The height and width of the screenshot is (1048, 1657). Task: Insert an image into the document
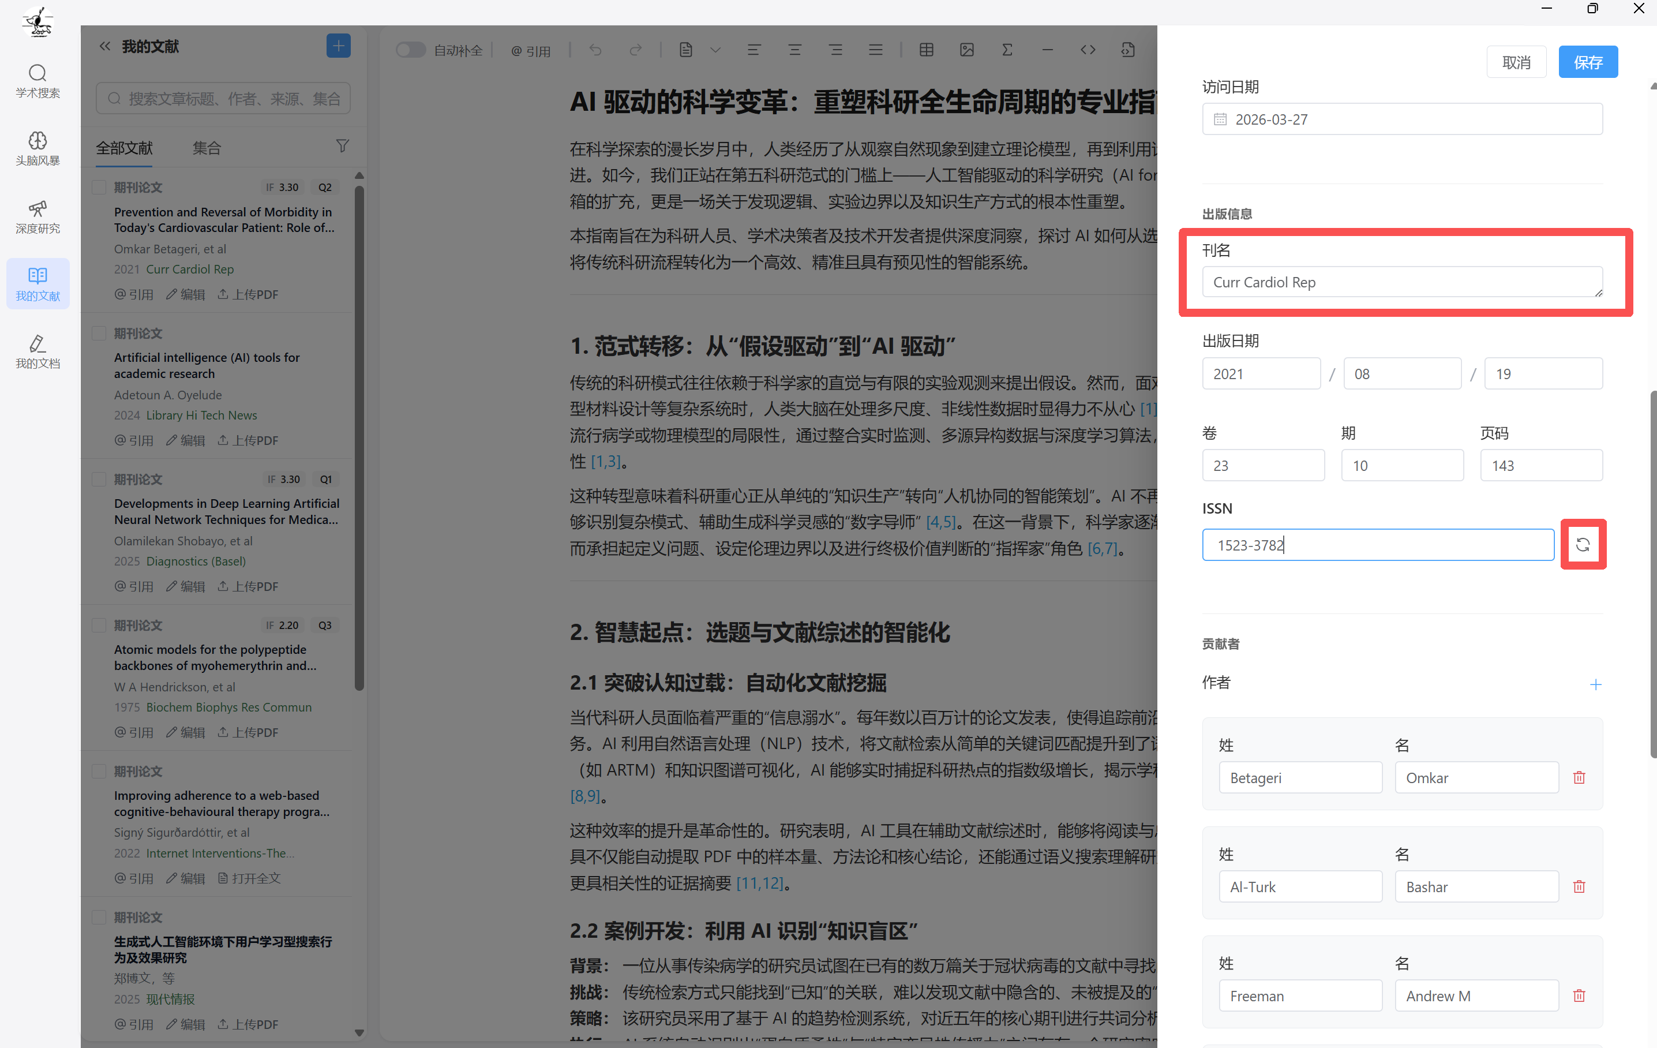(x=967, y=49)
